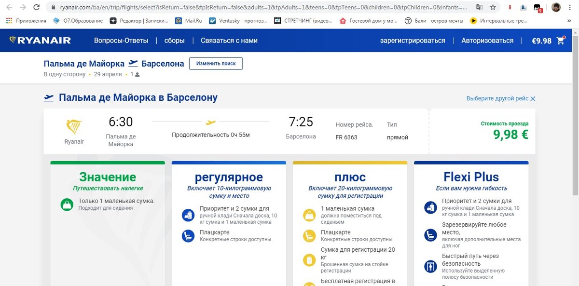The image size is (579, 286).
Task: Reload the page with refresh icon
Action: (37, 7)
